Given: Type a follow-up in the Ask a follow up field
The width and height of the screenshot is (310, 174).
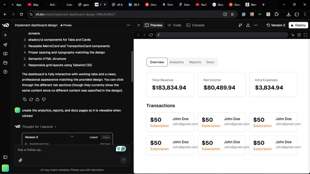Looking at the screenshot, I should tap(52, 150).
